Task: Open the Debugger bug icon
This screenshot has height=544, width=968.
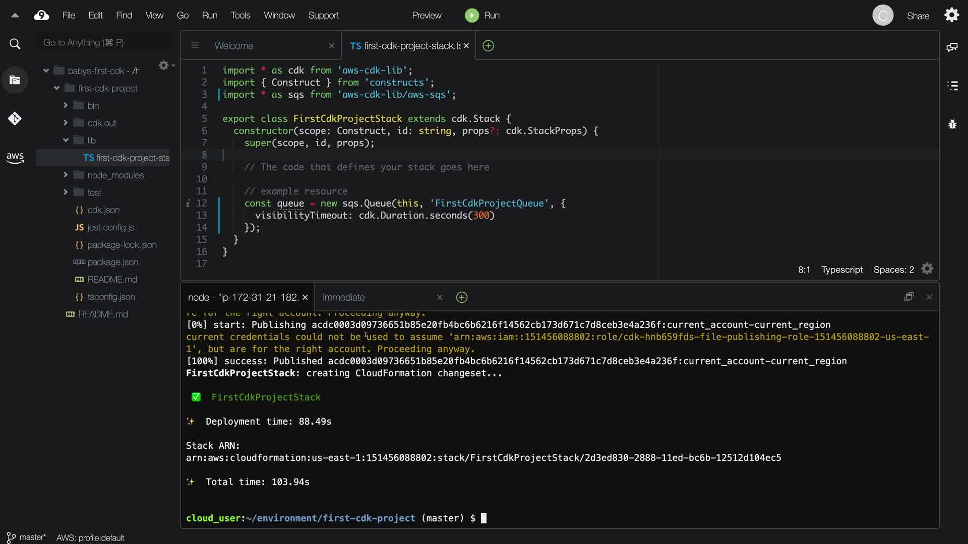Action: 952,124
